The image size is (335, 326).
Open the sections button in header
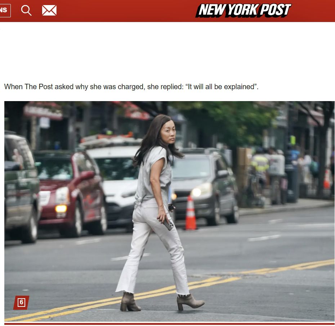5,10
